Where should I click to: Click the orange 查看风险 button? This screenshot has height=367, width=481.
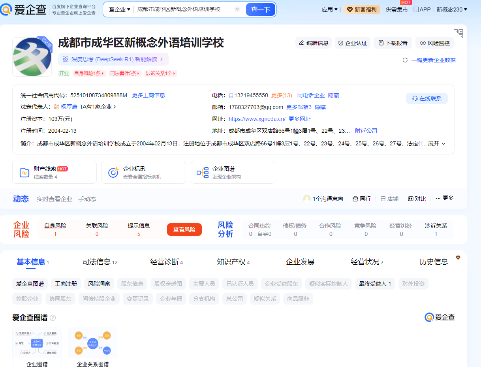(184, 230)
